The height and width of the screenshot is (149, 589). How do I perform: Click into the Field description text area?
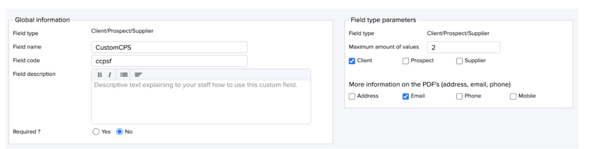point(201,102)
